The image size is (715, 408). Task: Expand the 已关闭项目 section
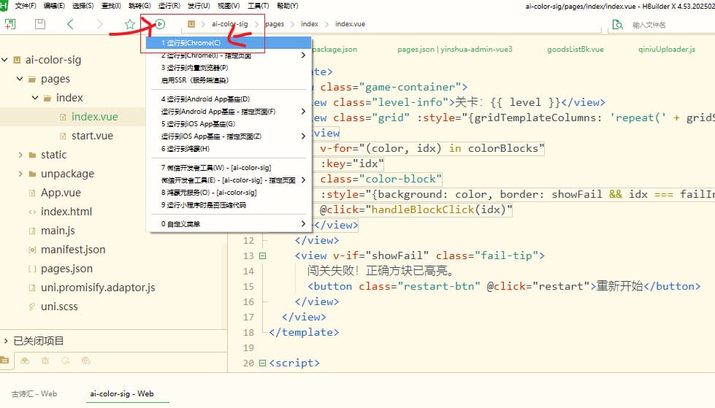pos(6,341)
